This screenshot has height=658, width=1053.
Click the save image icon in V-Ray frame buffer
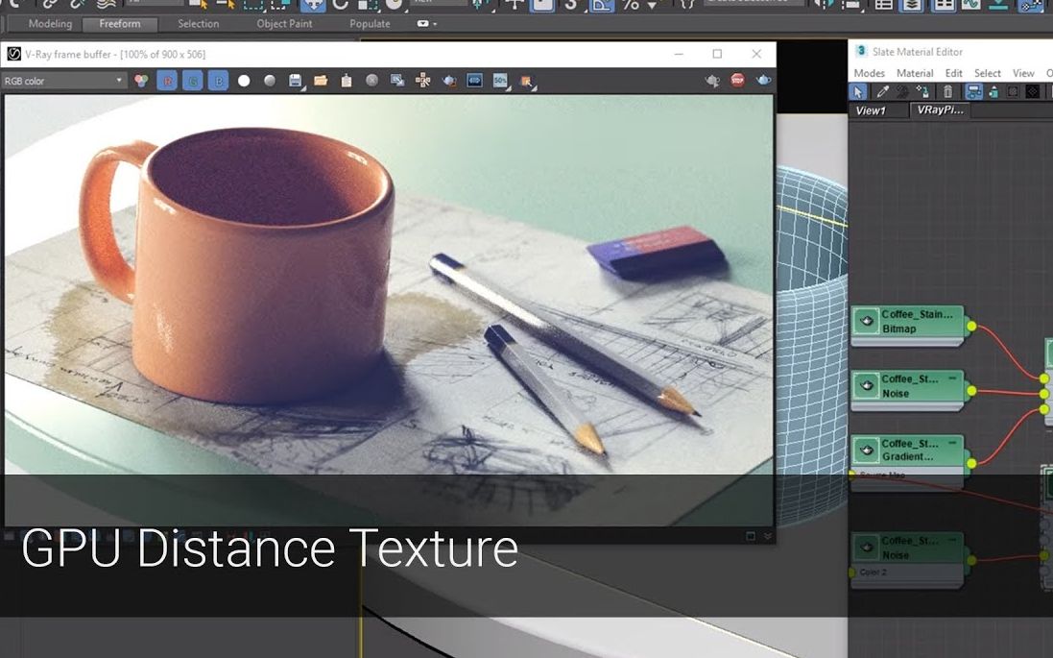click(x=295, y=81)
